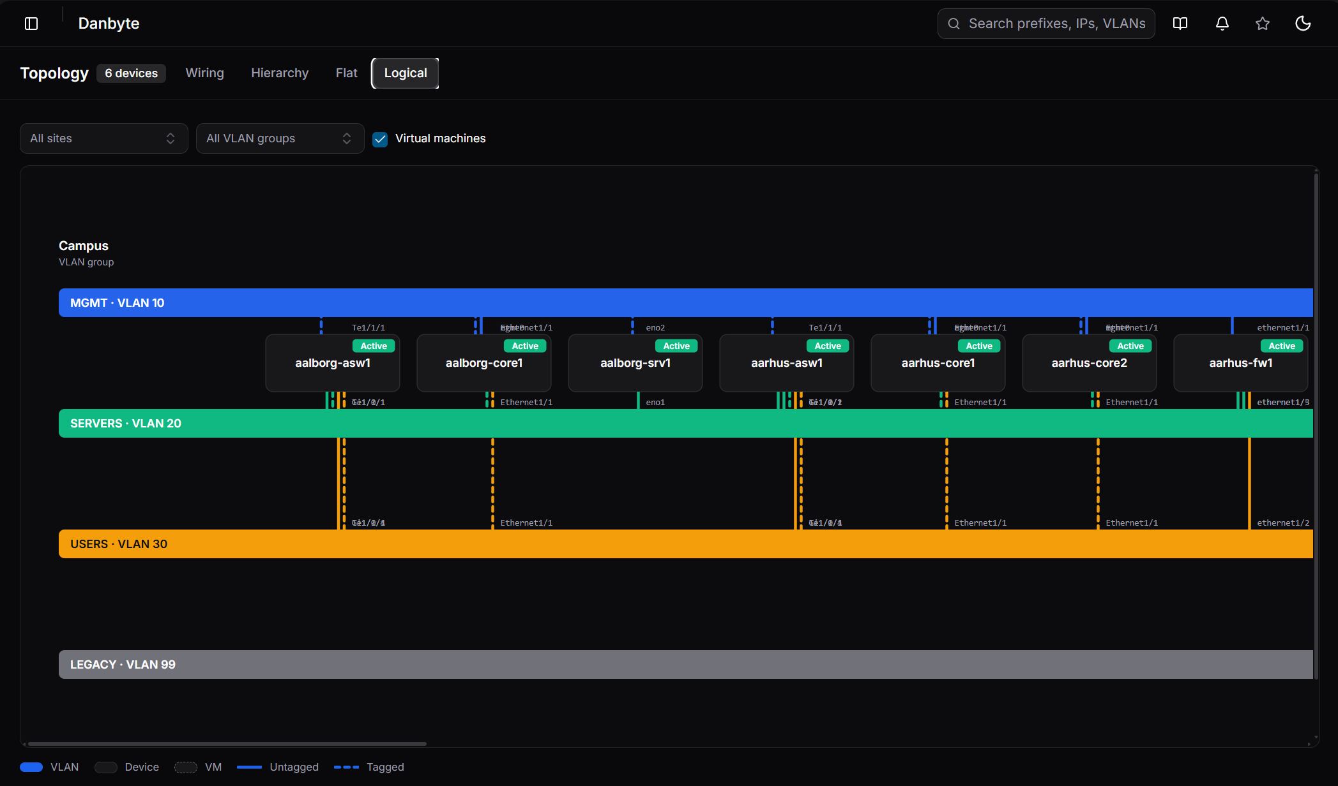
Task: Click the Untagged legend line
Action: [249, 767]
